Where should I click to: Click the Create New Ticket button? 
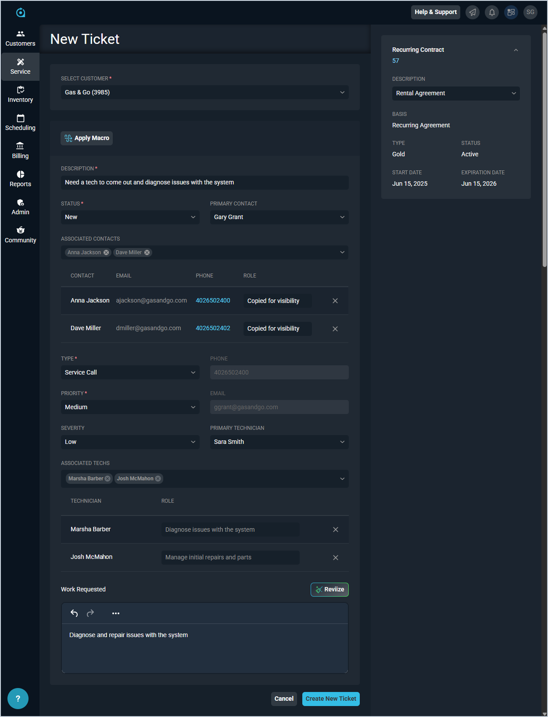tap(331, 699)
